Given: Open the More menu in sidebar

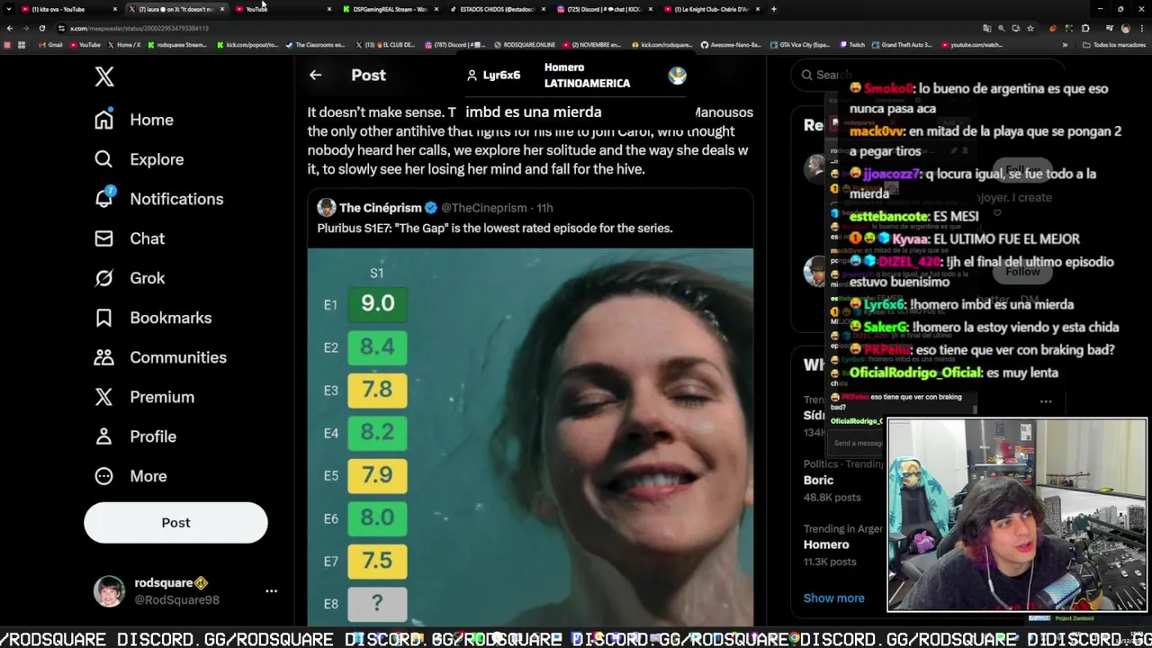Looking at the screenshot, I should (130, 476).
